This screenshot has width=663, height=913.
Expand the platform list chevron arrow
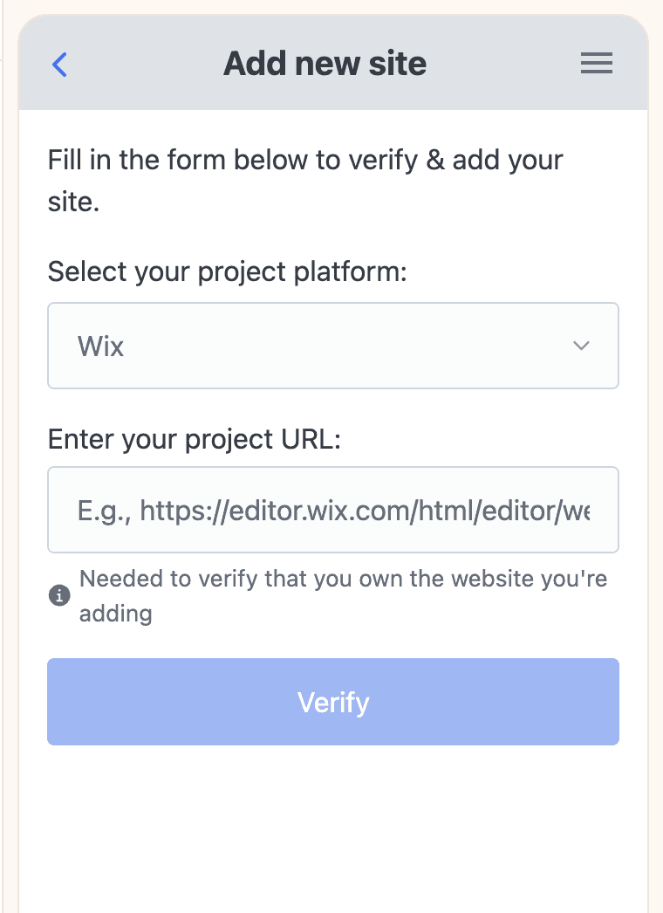(581, 346)
